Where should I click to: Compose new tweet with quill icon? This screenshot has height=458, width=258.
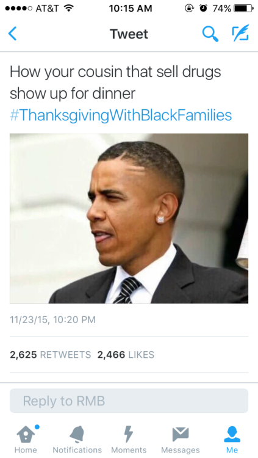tap(240, 33)
